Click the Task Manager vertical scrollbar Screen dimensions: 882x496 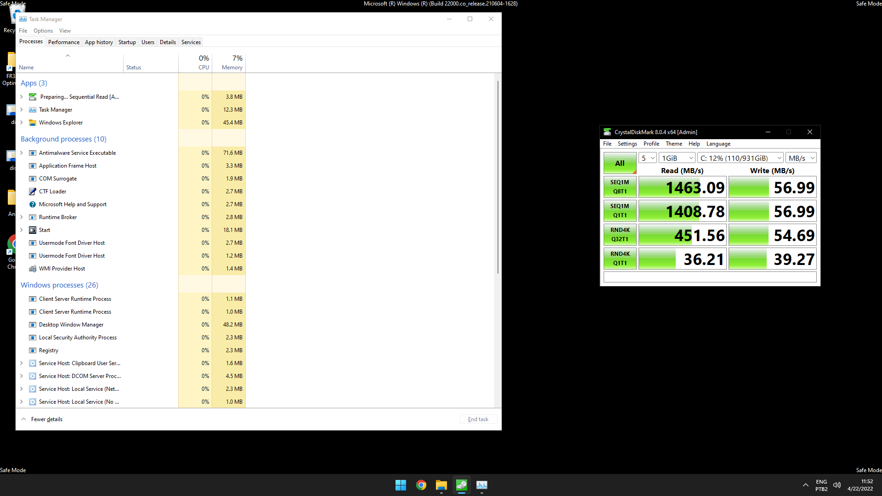(x=498, y=177)
